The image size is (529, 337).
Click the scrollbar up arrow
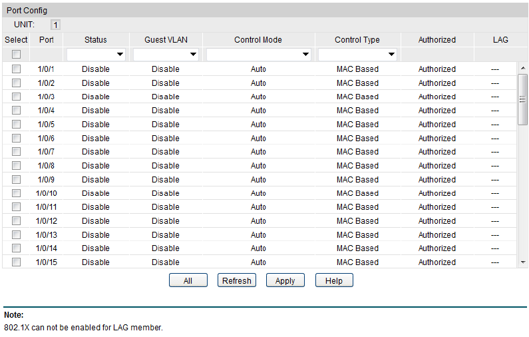tap(522, 69)
